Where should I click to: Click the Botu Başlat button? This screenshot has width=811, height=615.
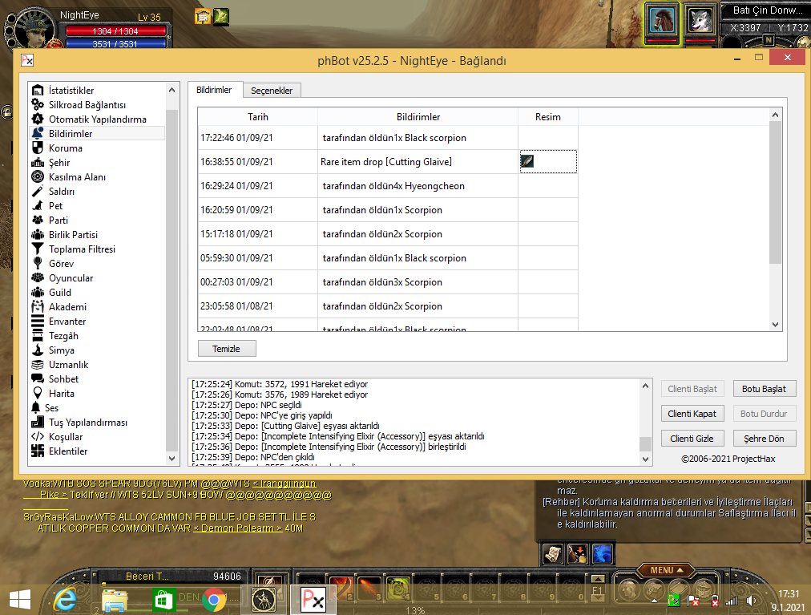764,389
